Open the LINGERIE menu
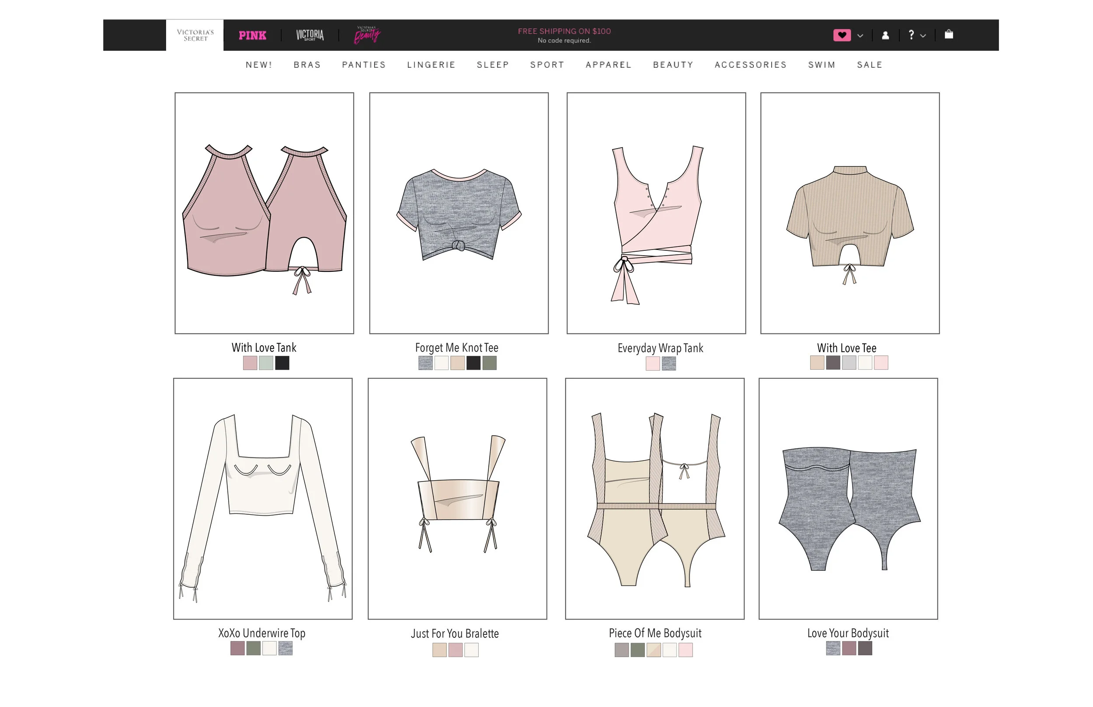 coord(431,65)
